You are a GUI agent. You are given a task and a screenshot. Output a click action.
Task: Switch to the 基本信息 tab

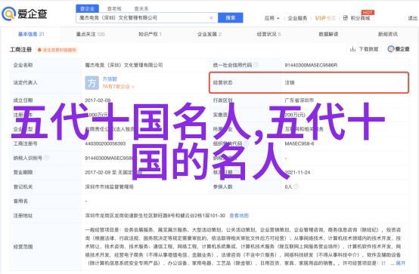click(x=31, y=34)
